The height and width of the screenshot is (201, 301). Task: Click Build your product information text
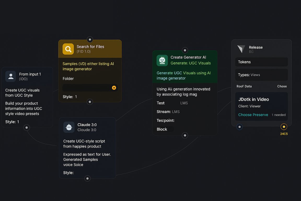(x=24, y=108)
